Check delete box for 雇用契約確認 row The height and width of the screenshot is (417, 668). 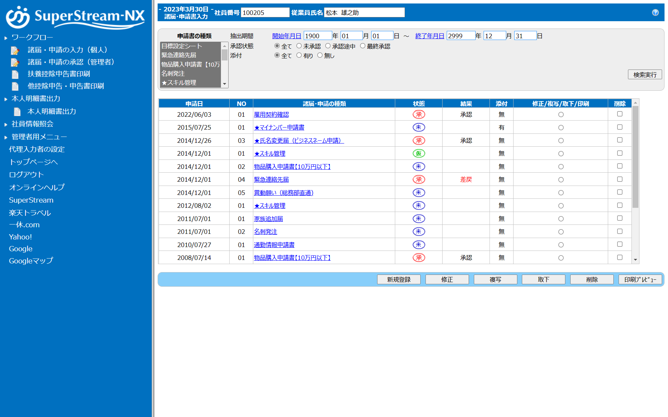[620, 114]
